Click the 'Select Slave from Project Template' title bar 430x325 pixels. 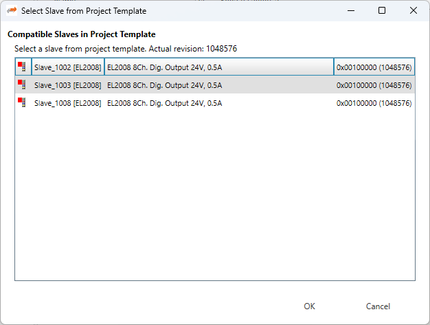pos(172,11)
